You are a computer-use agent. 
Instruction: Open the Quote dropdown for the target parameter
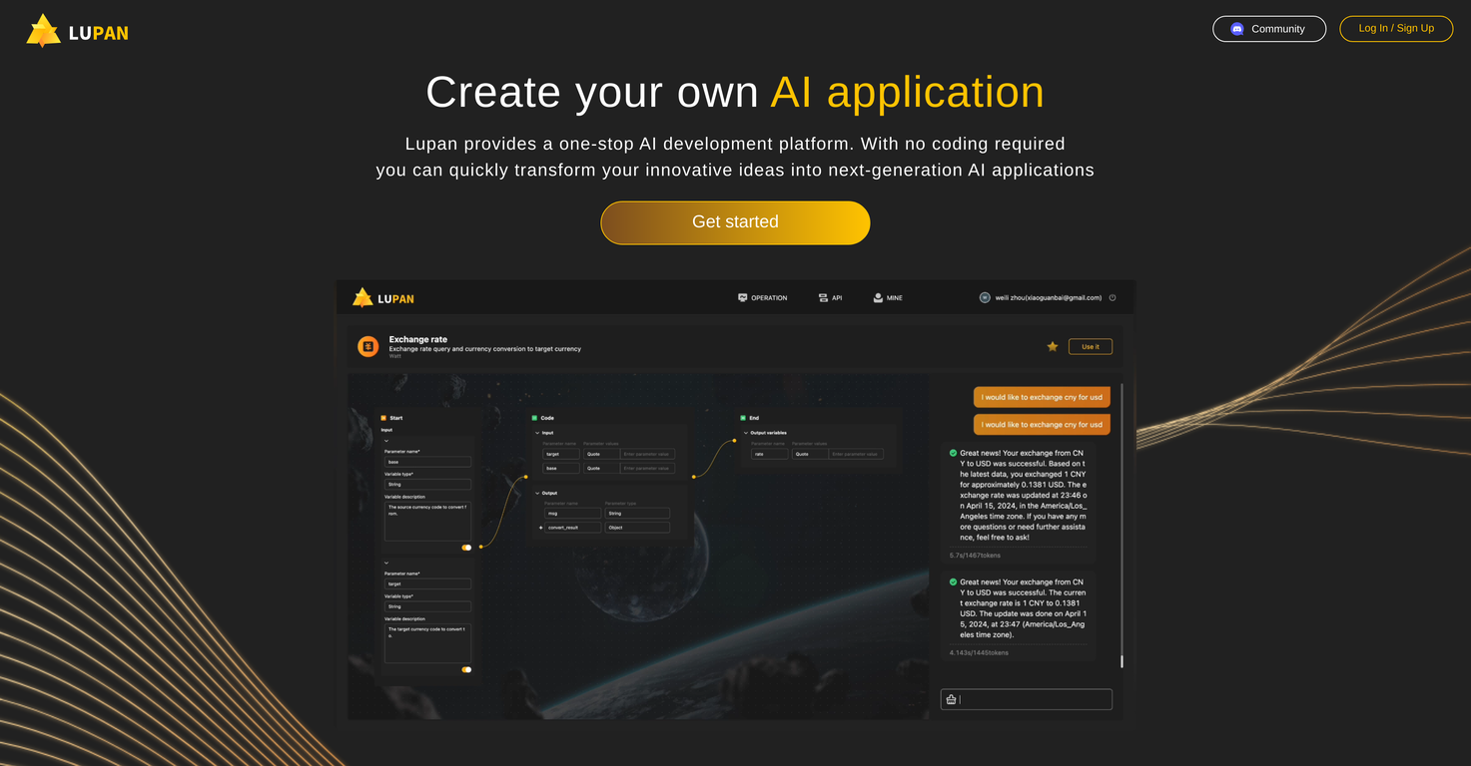pyautogui.click(x=603, y=454)
